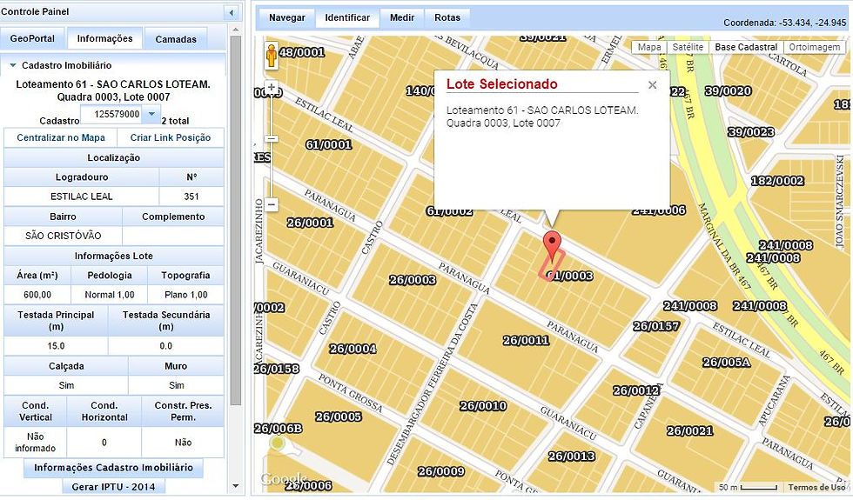This screenshot has width=853, height=500.
Task: Click map lot label 26/0011
Action: pyautogui.click(x=526, y=341)
